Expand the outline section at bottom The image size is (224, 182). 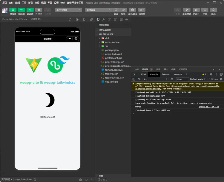point(113,176)
